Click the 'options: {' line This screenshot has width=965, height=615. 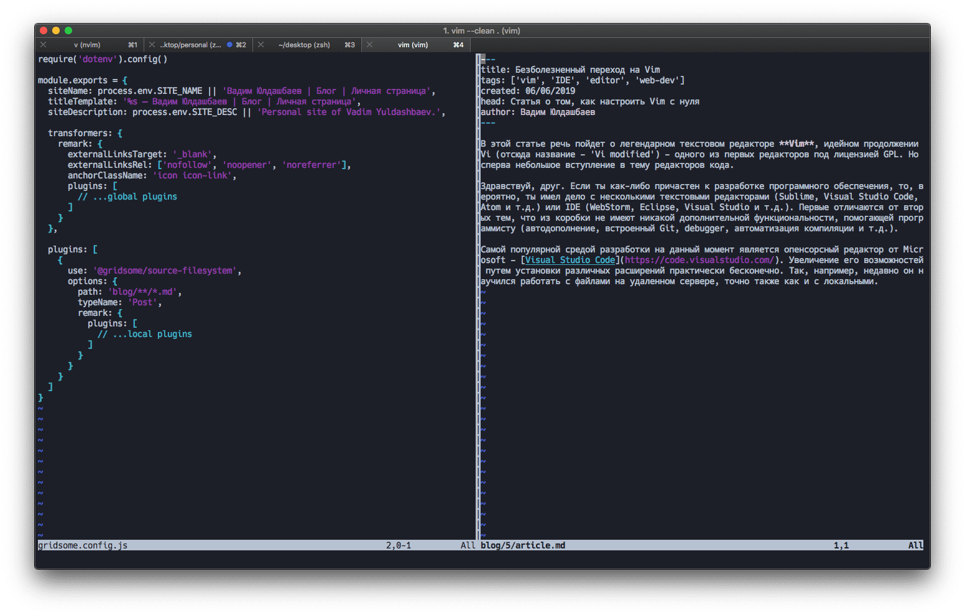[93, 281]
